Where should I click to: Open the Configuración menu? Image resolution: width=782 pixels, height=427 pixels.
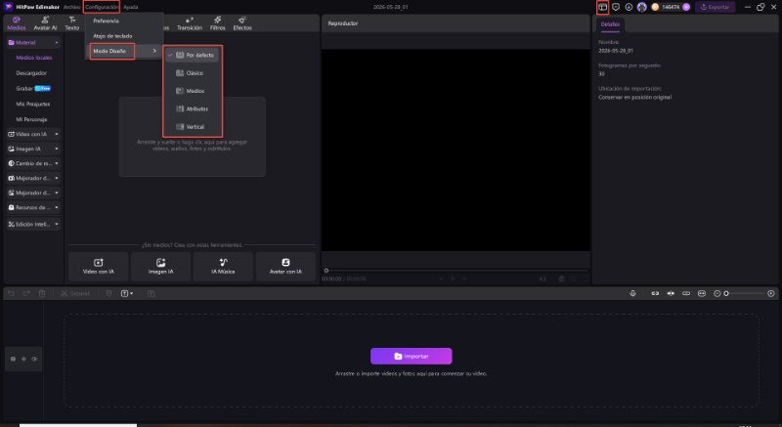point(102,7)
